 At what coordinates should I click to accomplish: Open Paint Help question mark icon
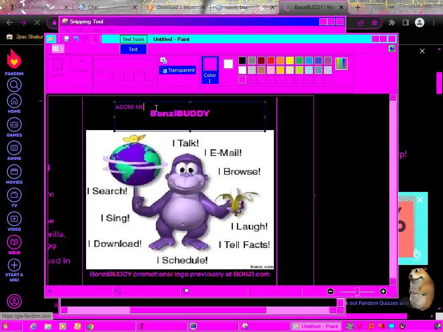(392, 48)
